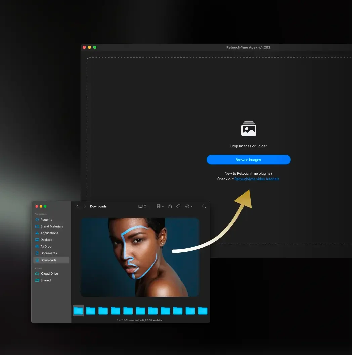
Task: Go forward in the Finder window
Action: (85, 206)
